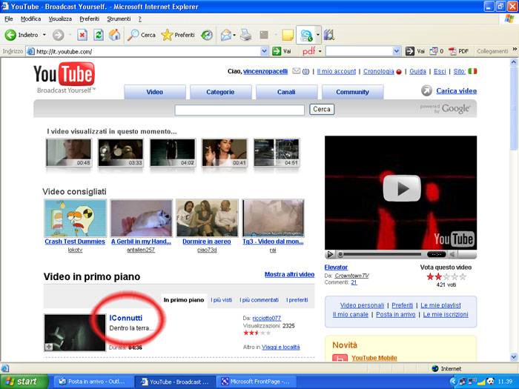This screenshot has width=519, height=389.
Task: Switch to the Categorie tab
Action: pyautogui.click(x=220, y=92)
